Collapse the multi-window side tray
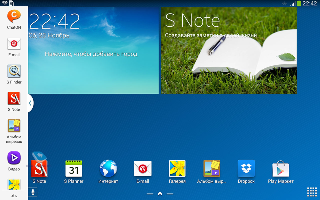 click(30, 103)
